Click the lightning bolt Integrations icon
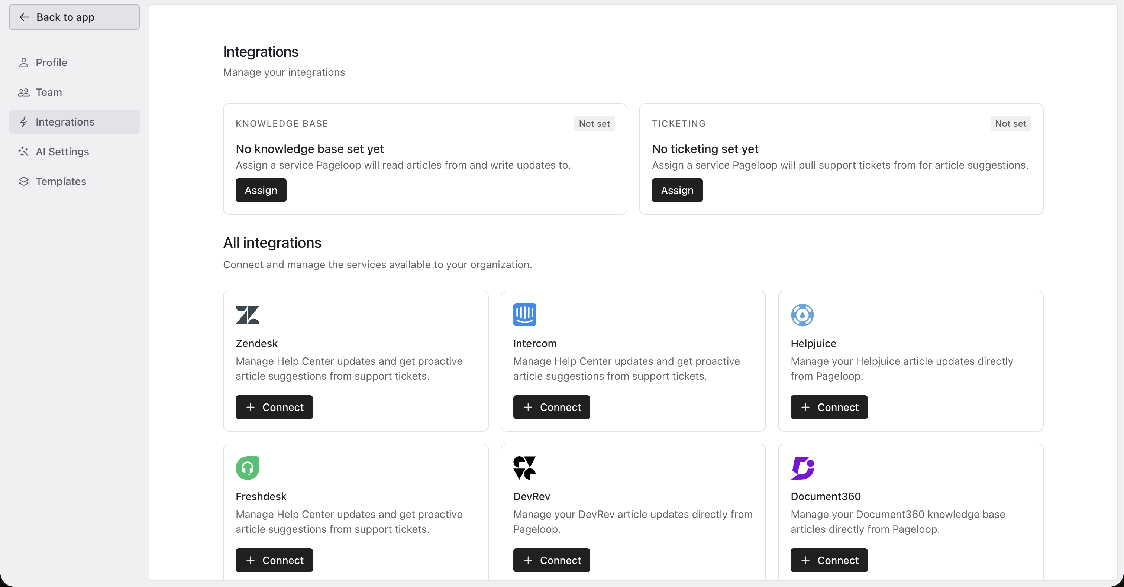 (x=23, y=122)
